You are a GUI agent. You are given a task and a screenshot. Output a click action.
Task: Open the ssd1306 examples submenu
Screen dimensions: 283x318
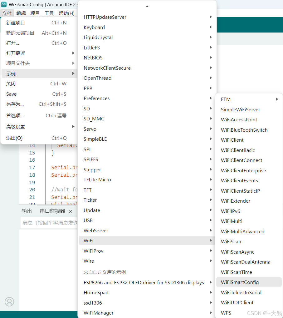(147, 303)
